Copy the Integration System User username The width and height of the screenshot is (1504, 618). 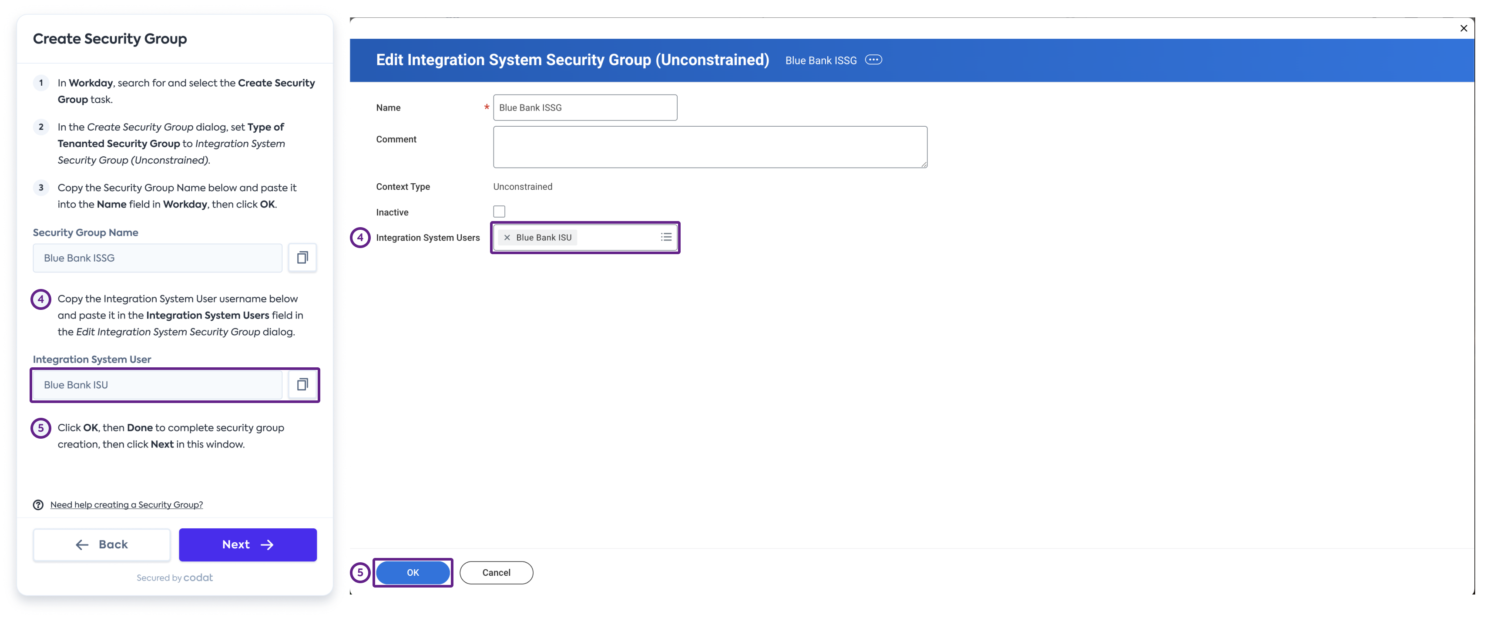302,384
